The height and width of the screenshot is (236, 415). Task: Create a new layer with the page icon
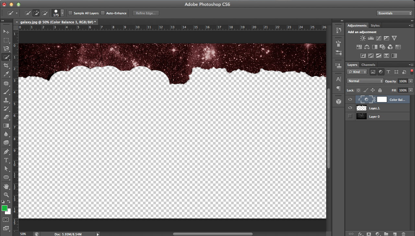[x=395, y=234]
